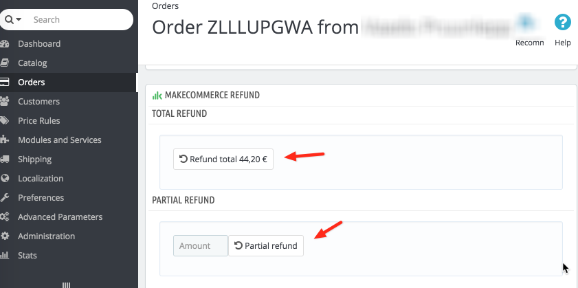This screenshot has height=288, width=578.
Task: Click the Shipping truck icon
Action: [4, 159]
